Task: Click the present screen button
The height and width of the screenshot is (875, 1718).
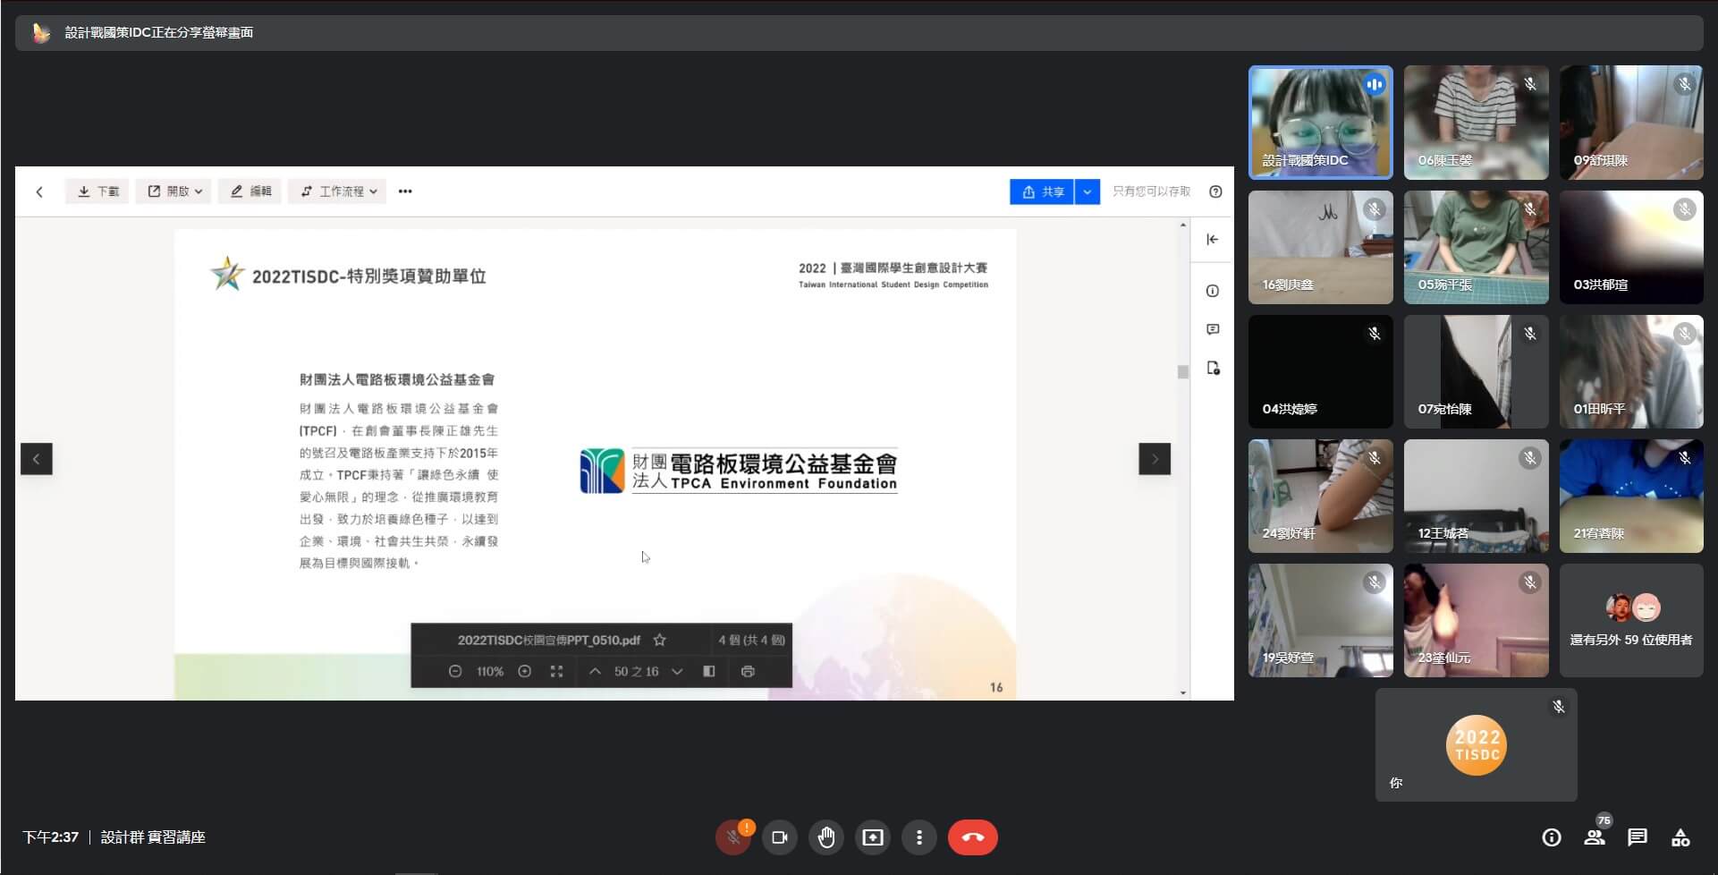Action: (x=872, y=837)
